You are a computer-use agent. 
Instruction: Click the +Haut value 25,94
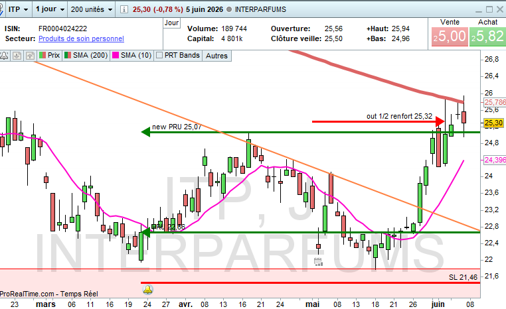pos(400,29)
